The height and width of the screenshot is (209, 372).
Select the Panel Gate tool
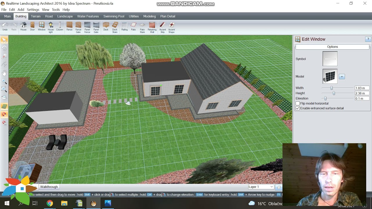click(96, 28)
